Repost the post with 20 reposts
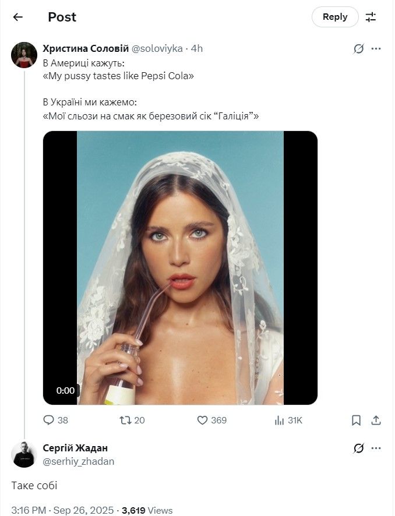The image size is (395, 516). pyautogui.click(x=125, y=420)
